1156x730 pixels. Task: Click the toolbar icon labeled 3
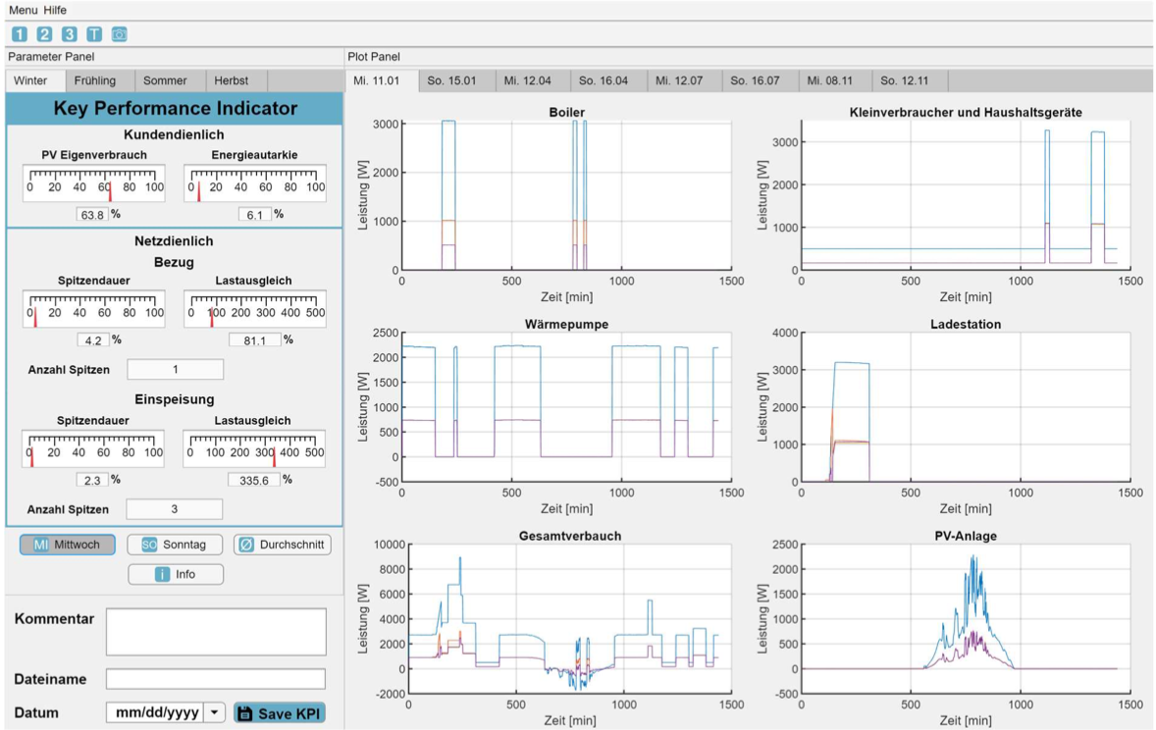tap(69, 34)
